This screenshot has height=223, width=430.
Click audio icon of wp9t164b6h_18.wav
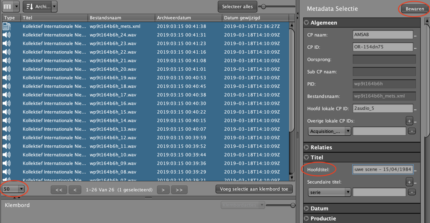click(x=7, y=86)
